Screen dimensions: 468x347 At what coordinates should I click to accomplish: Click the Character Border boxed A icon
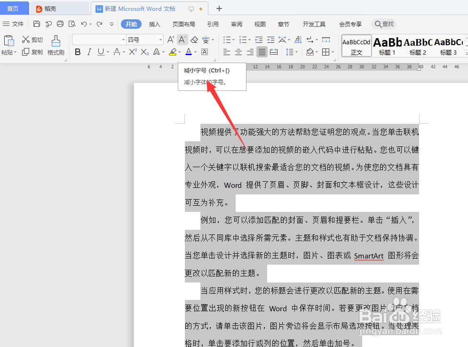(x=205, y=52)
